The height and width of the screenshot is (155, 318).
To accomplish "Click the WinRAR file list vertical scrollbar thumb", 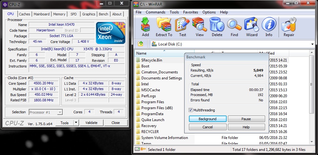I will 312,84.
